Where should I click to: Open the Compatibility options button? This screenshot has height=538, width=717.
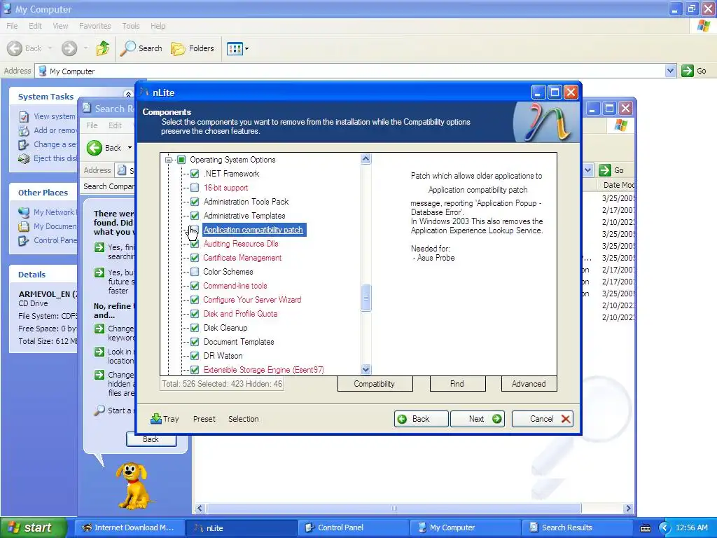[375, 384]
